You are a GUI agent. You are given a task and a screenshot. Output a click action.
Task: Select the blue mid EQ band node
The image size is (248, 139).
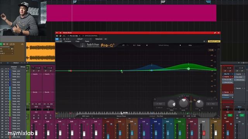click(152, 70)
